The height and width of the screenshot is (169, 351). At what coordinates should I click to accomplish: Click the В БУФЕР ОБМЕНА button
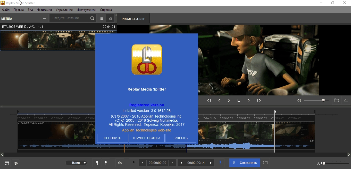pyautogui.click(x=146, y=138)
